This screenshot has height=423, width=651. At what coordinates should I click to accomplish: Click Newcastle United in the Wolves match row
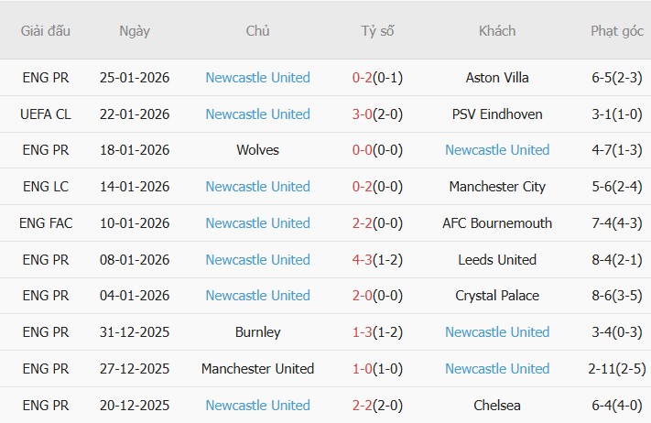click(x=497, y=150)
